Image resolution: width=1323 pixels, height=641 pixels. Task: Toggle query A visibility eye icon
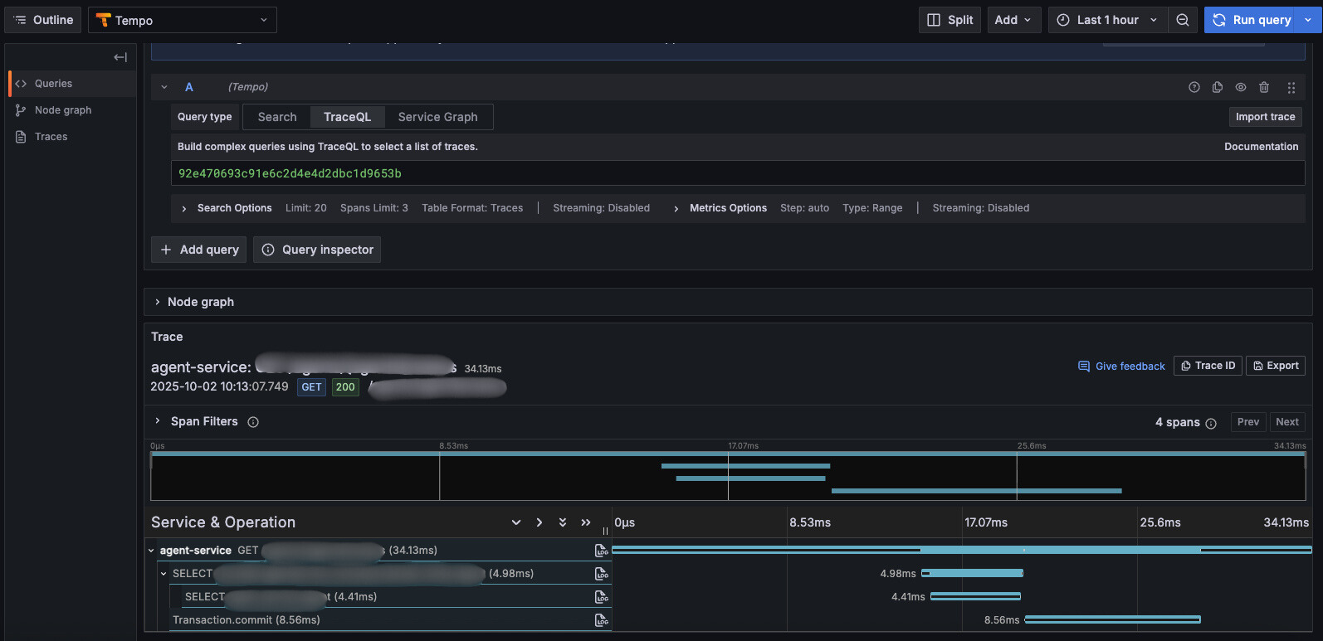pos(1241,87)
